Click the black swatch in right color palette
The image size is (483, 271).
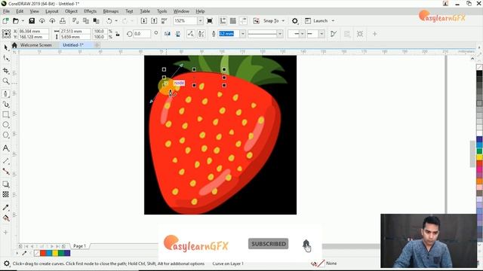479,74
